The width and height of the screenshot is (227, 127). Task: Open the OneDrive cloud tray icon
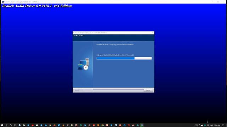pos(202,125)
